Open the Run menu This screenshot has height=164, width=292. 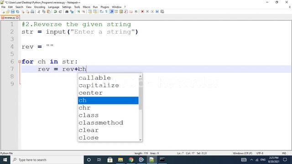[x=95, y=7]
